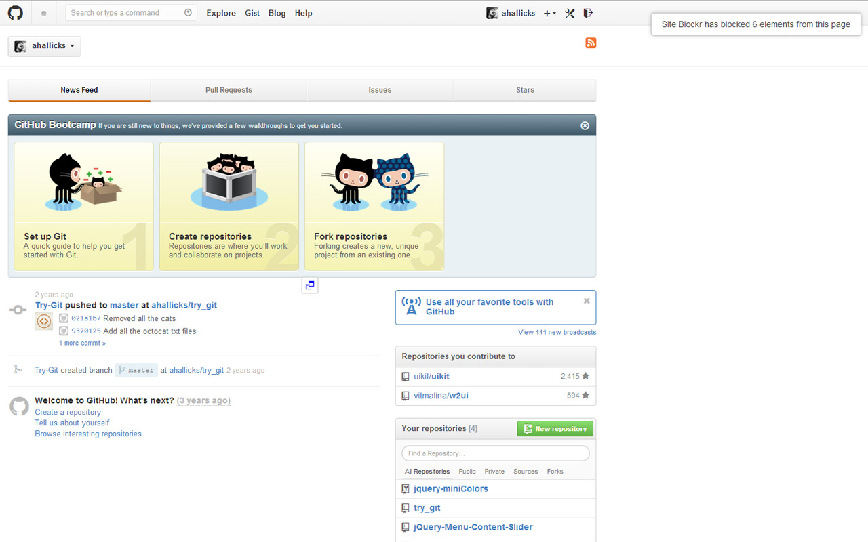Open account settings wrench-screwdriver icon

pyautogui.click(x=570, y=13)
